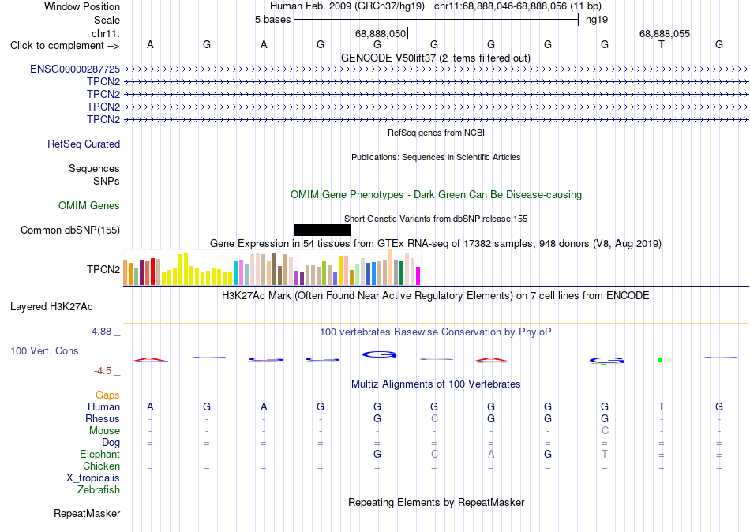750x532 pixels.
Task: Click the T base in the Elephant row
Action: [x=605, y=455]
